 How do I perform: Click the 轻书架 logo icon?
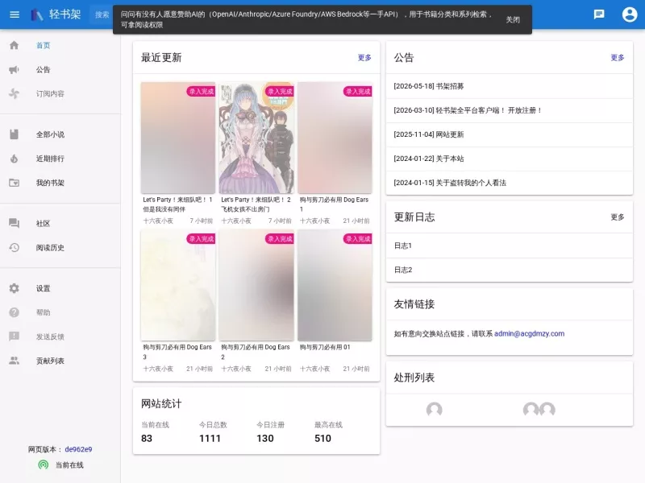click(36, 14)
